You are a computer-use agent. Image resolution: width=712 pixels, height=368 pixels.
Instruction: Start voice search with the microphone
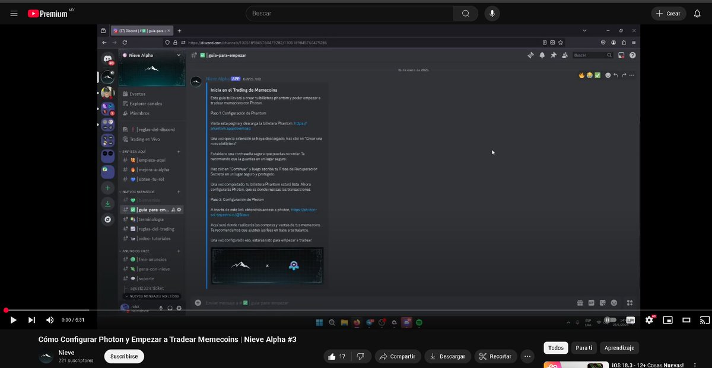pos(492,13)
